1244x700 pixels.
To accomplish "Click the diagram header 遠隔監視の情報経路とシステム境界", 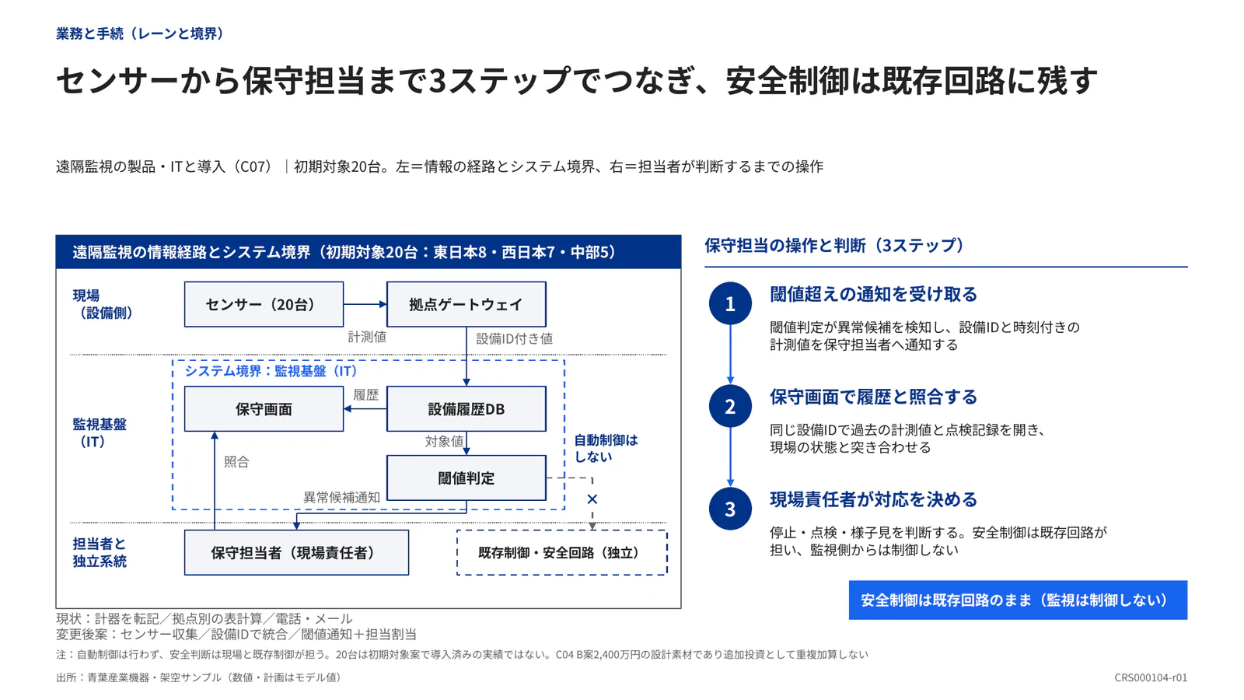I will click(x=369, y=252).
